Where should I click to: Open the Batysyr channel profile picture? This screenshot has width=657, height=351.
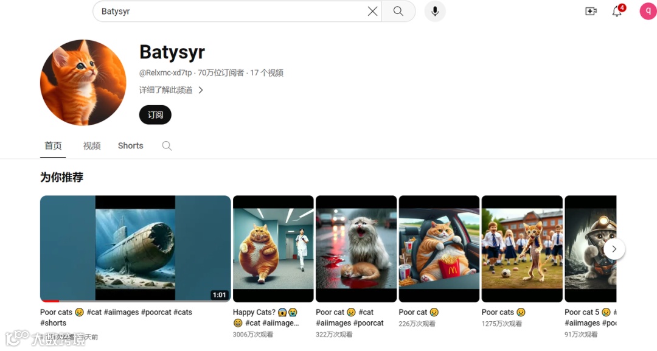(83, 83)
